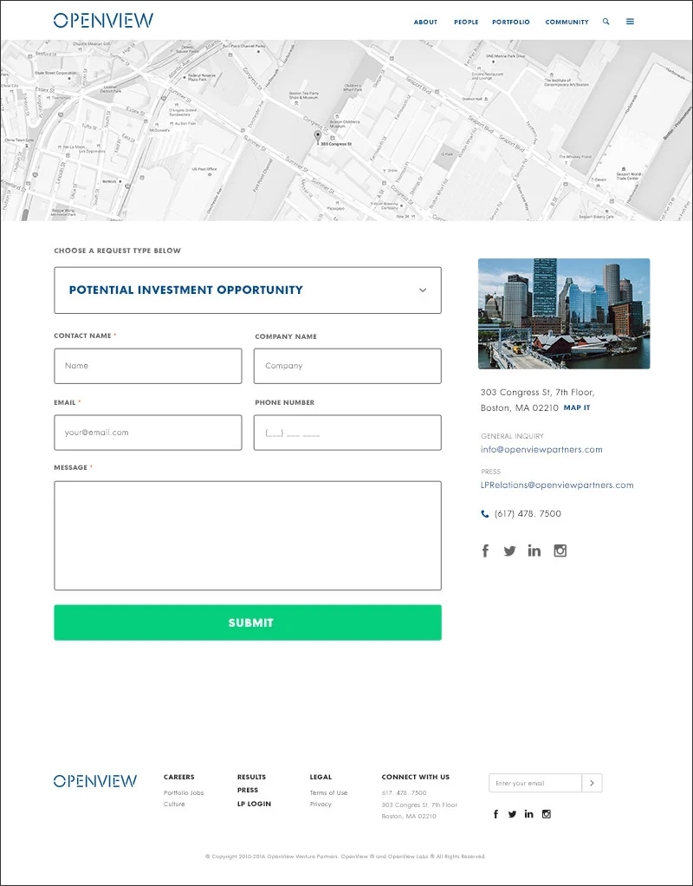Image resolution: width=693 pixels, height=886 pixels.
Task: Email info@openviewpartners.com link
Action: (541, 450)
